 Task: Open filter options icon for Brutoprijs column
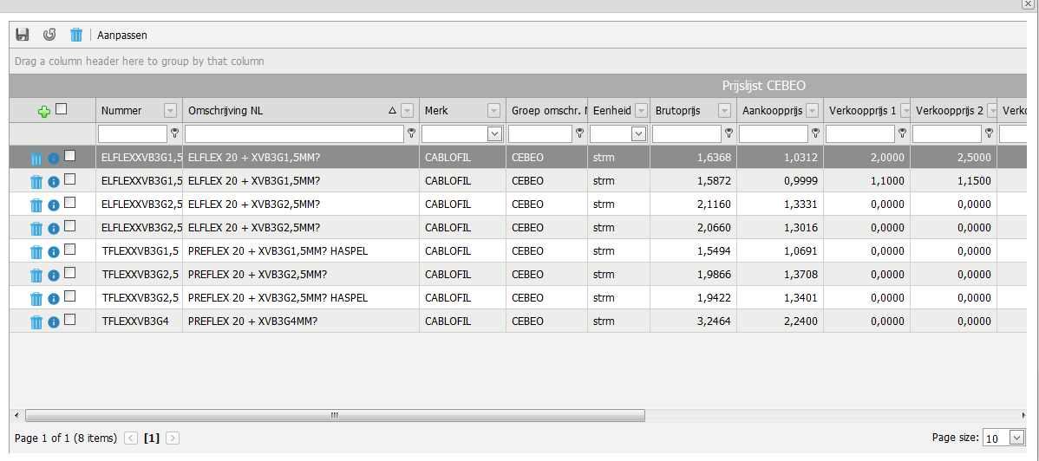(x=729, y=133)
